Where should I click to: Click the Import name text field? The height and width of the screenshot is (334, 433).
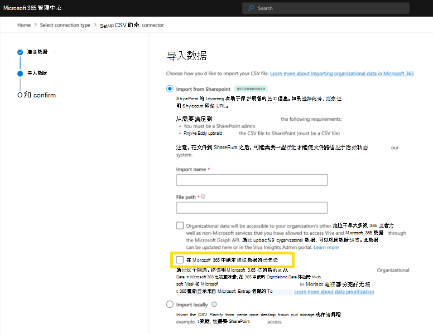252,180
